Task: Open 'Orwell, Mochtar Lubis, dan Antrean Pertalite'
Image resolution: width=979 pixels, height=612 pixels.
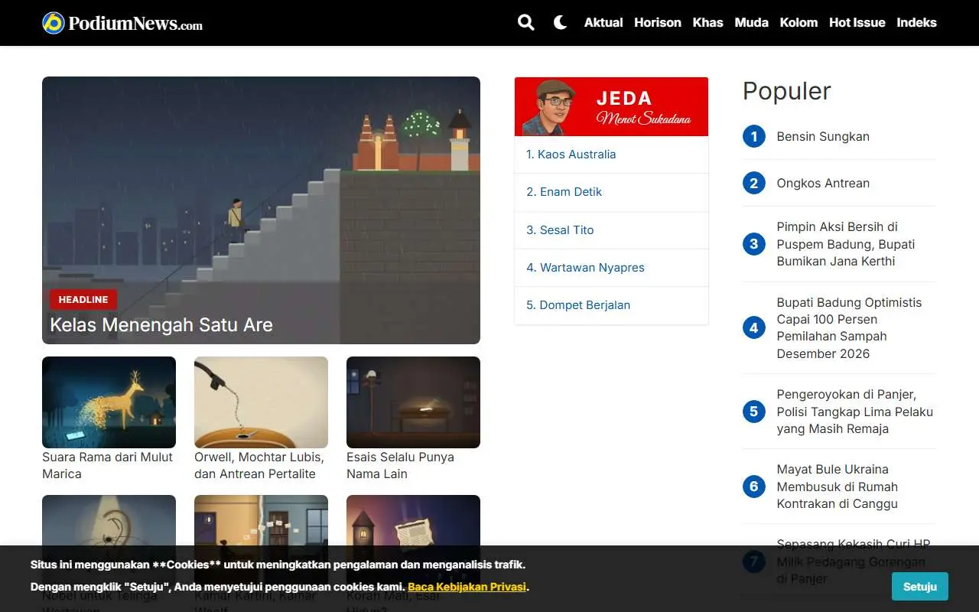Action: tap(261, 465)
